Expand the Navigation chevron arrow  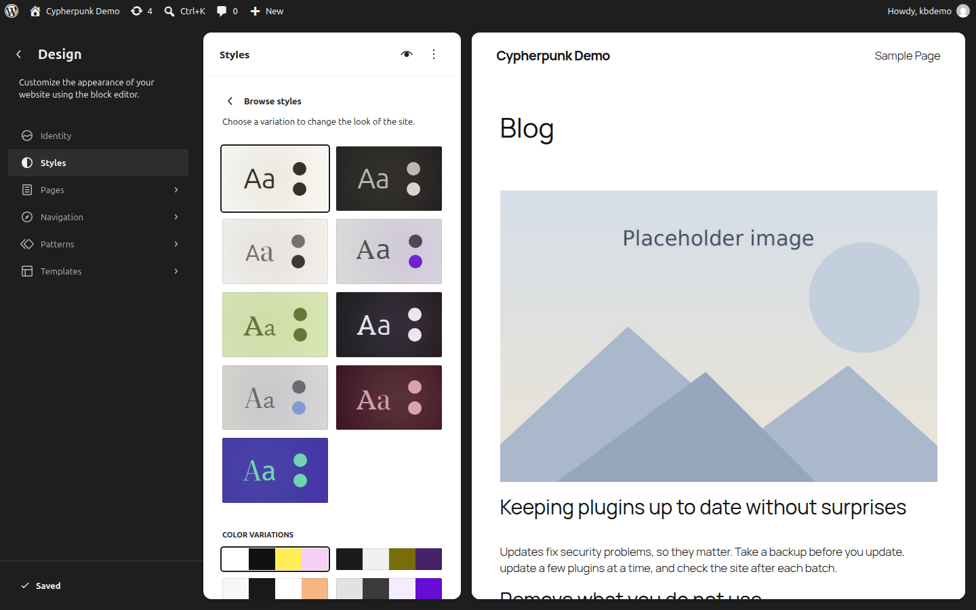176,217
